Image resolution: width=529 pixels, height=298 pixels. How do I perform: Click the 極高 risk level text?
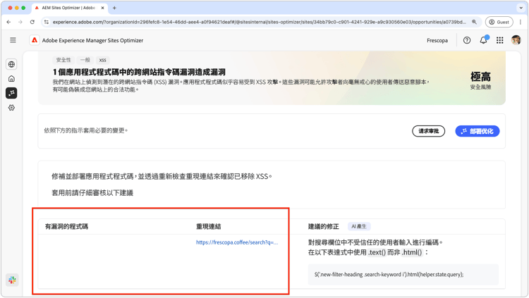pyautogui.click(x=480, y=77)
